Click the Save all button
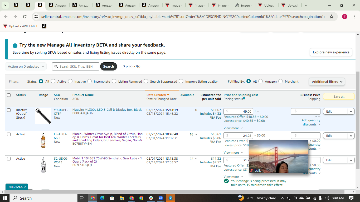The height and width of the screenshot is (202, 360). point(339,97)
